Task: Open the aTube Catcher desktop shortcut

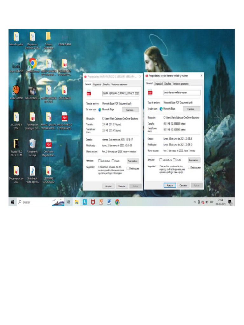Action: pyautogui.click(x=16, y=92)
